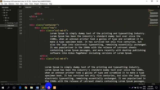Click line number 30 in gutter
This screenshot has height=90, width=160.
coord(20,33)
